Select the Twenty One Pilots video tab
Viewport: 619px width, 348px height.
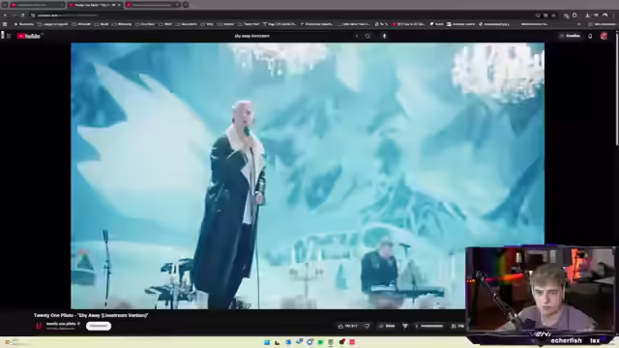[95, 5]
